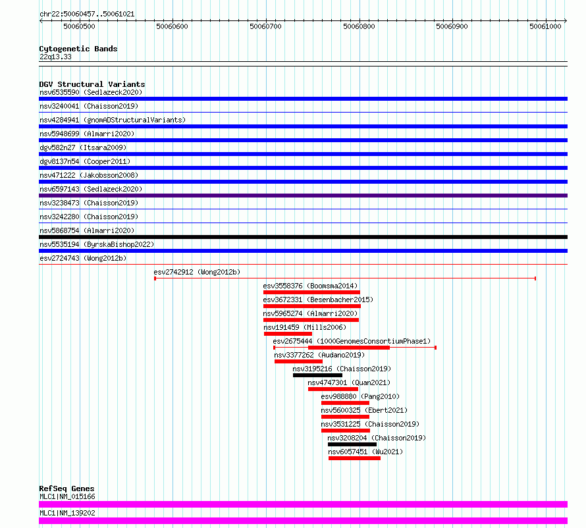Click the left arrow at ruler start
586x528 pixels.
point(41,21)
